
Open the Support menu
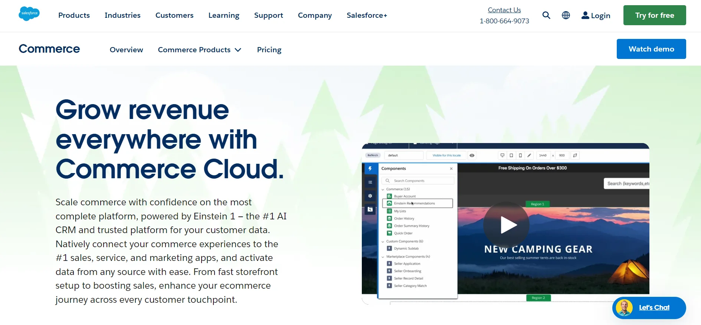coord(269,15)
